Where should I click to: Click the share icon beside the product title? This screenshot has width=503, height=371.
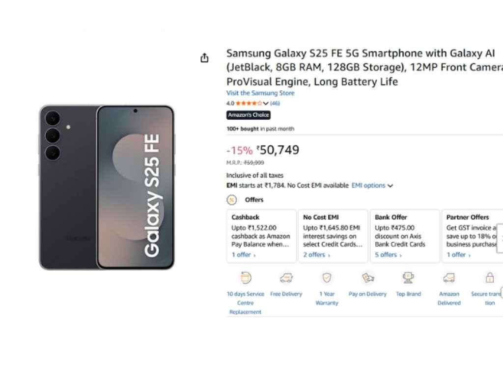(204, 57)
